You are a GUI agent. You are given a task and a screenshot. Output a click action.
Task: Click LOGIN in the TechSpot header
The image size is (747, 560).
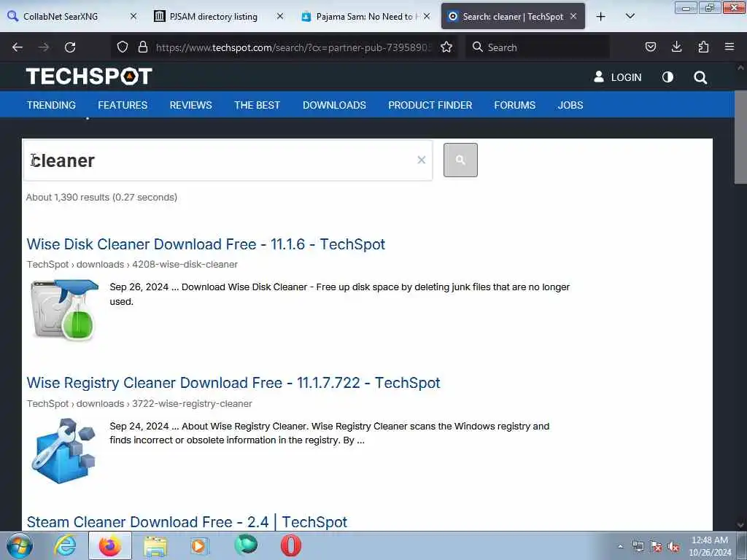coord(617,77)
